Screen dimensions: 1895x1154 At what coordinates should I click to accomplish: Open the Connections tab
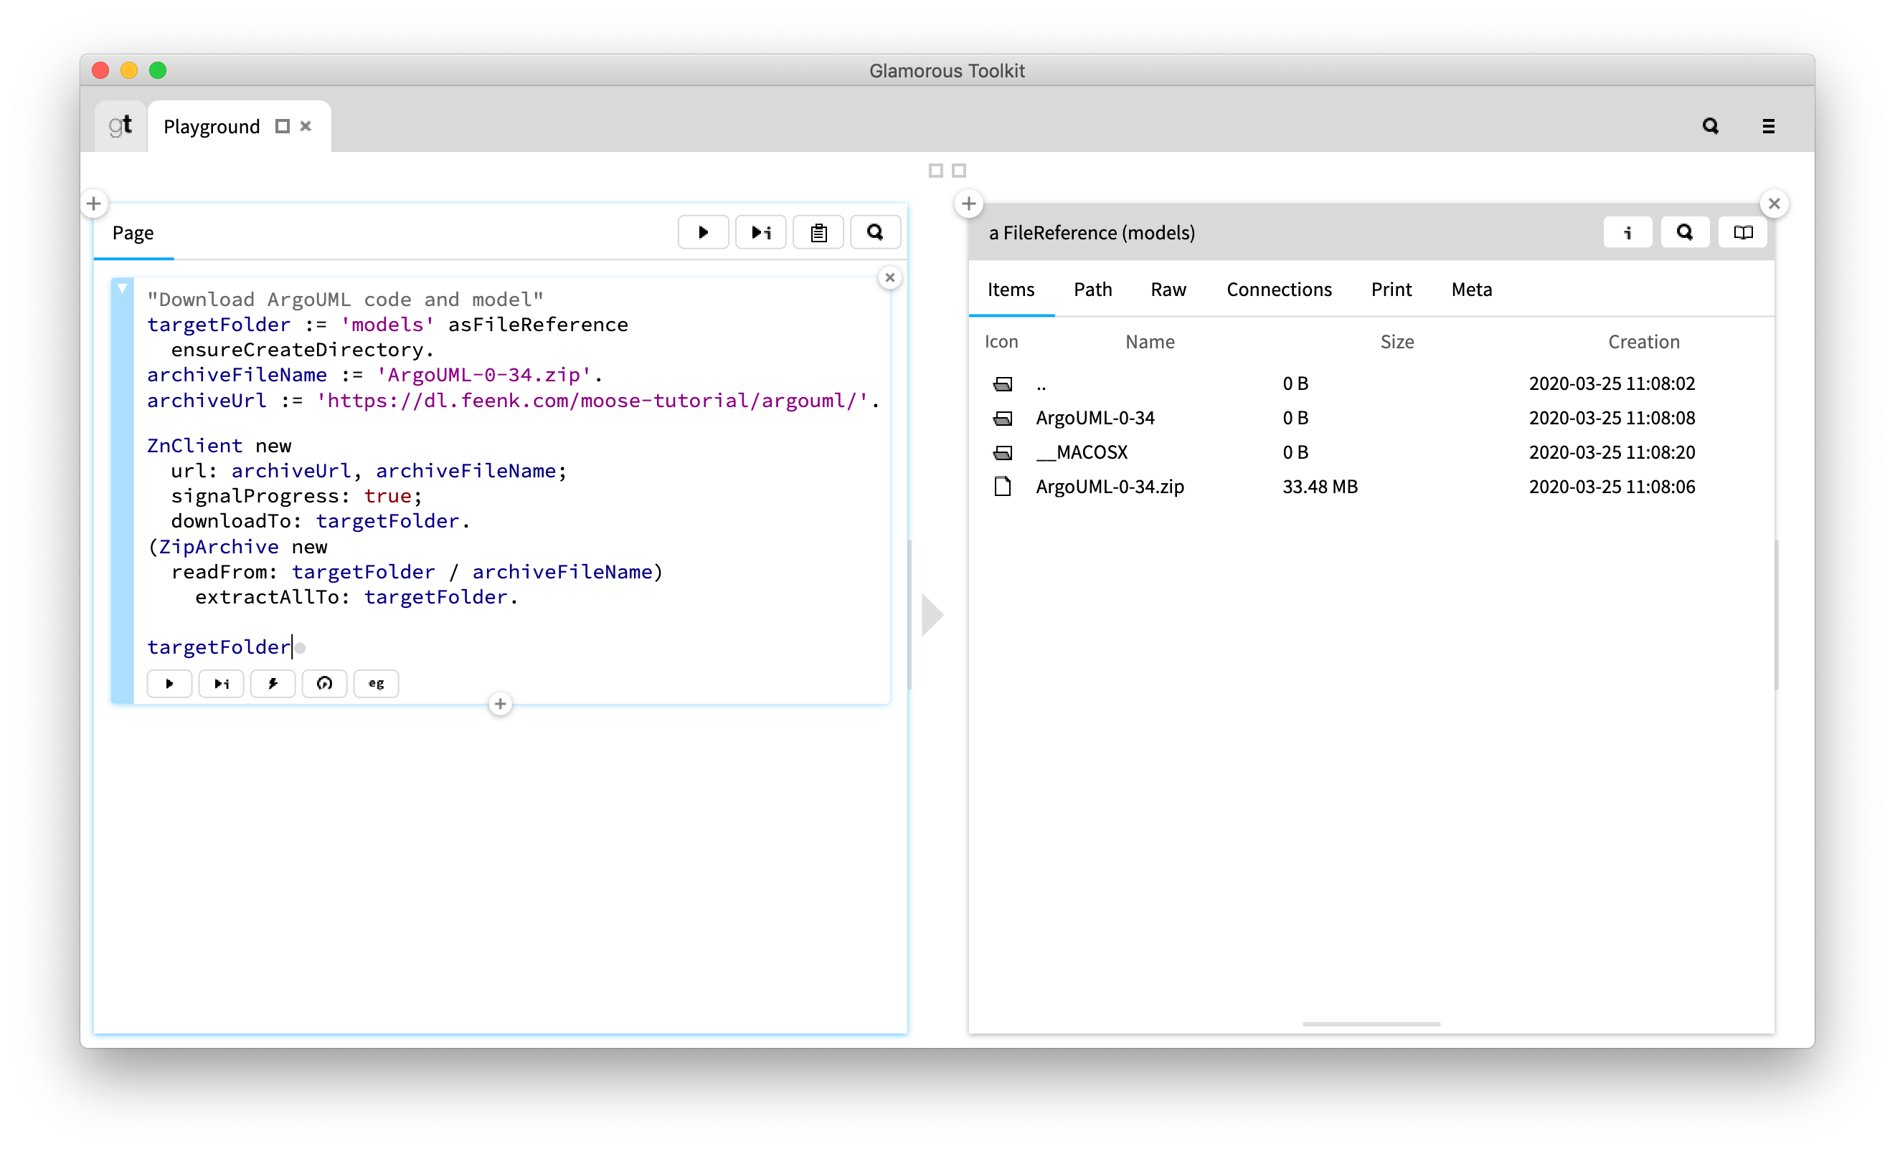coord(1279,290)
